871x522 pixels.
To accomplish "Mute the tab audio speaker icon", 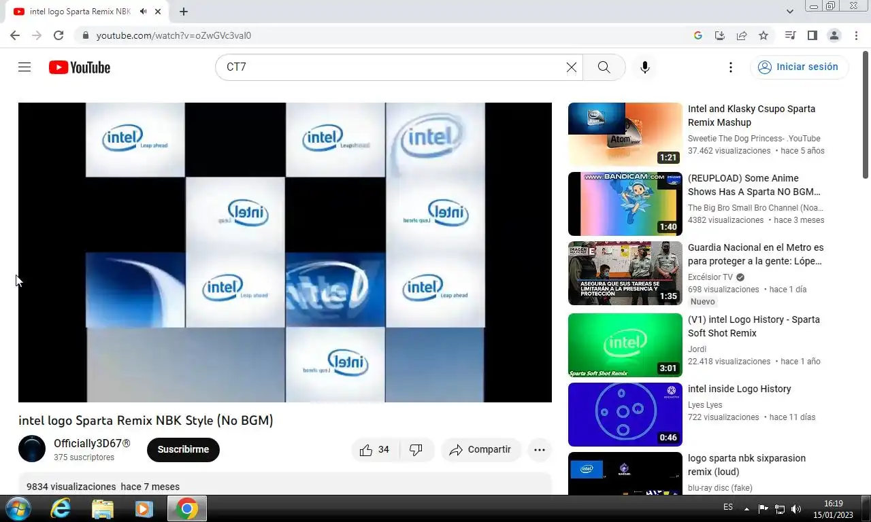I will point(143,12).
